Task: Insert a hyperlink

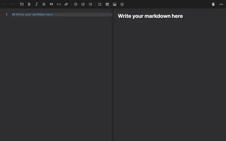Action: click(66, 4)
